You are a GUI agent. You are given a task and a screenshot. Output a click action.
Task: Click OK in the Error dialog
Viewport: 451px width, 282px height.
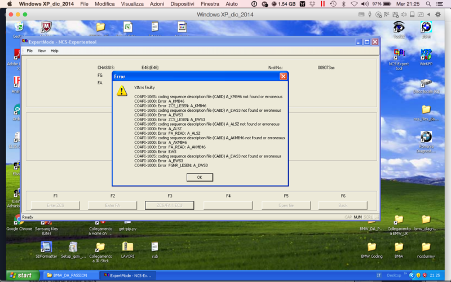[x=200, y=177]
